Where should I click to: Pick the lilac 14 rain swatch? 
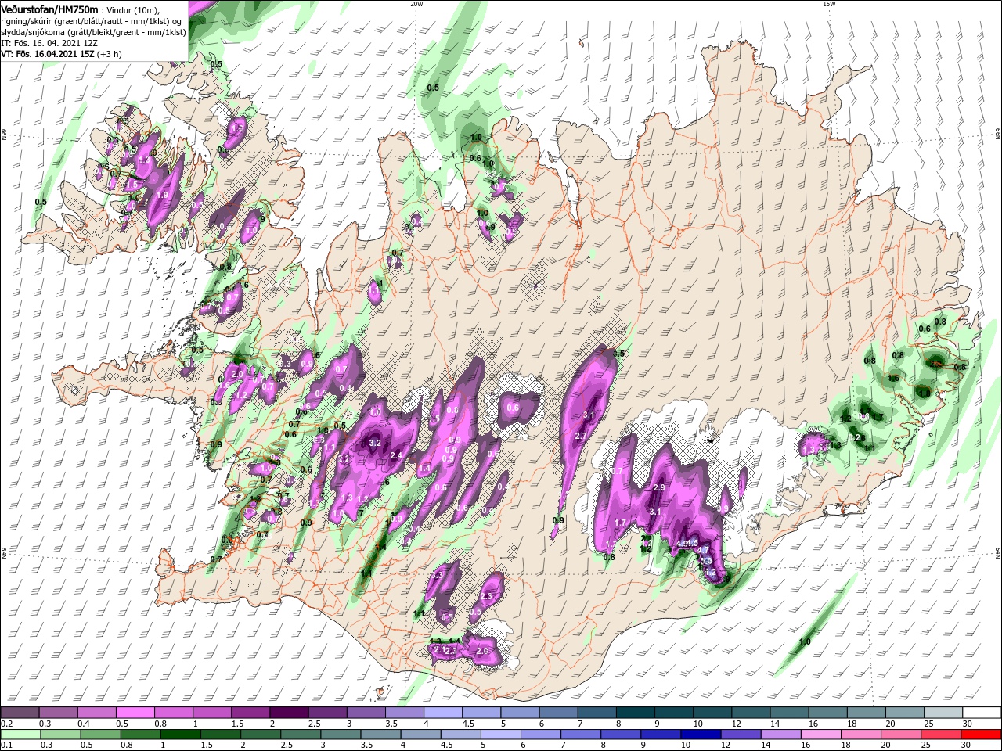coord(781,735)
